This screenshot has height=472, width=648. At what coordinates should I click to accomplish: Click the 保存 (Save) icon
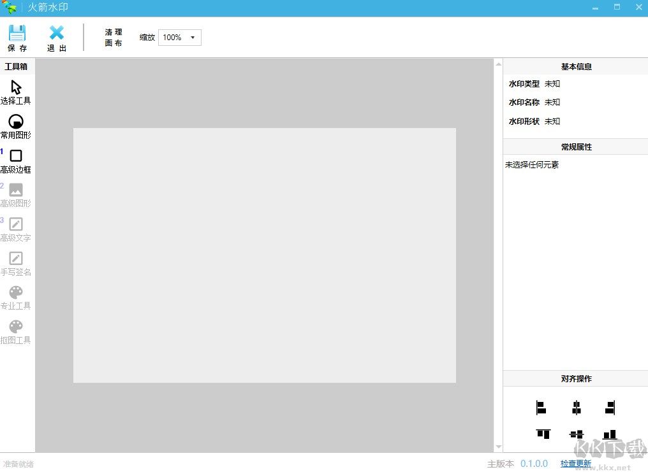click(x=17, y=33)
